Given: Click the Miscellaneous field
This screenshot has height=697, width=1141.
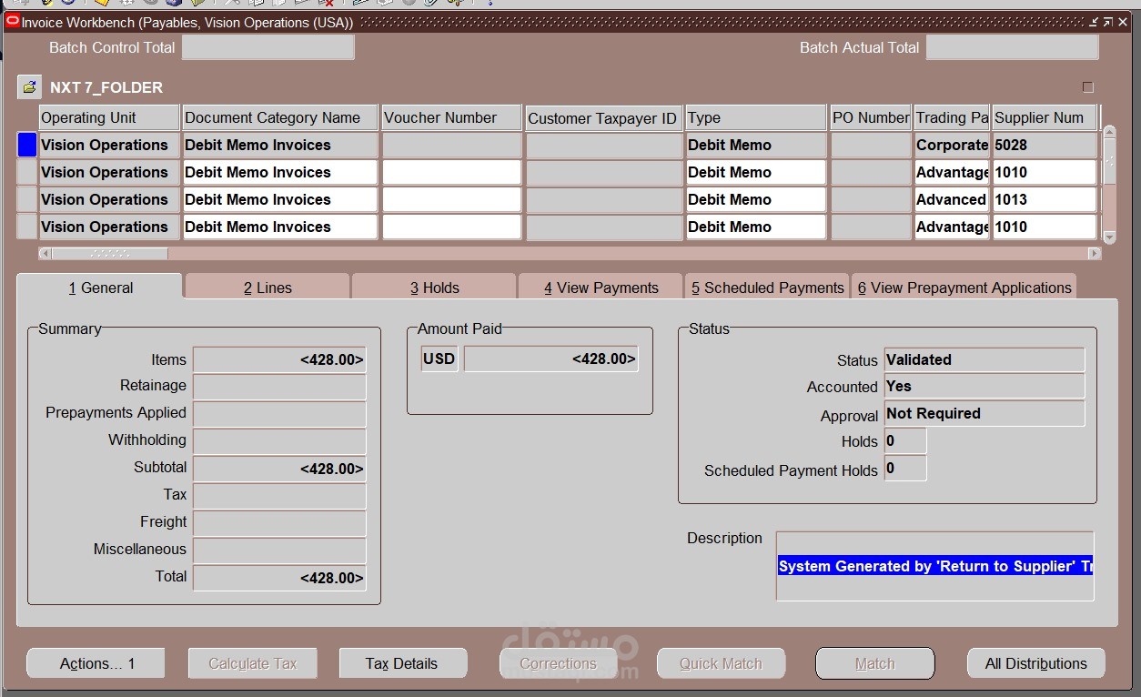Looking at the screenshot, I should [x=279, y=551].
